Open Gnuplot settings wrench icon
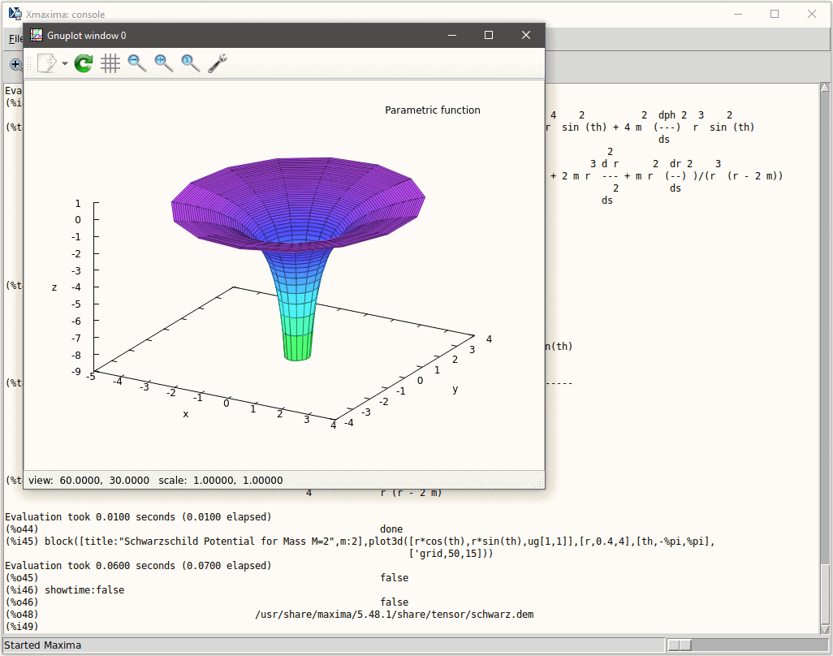The width and height of the screenshot is (833, 656). click(x=217, y=63)
